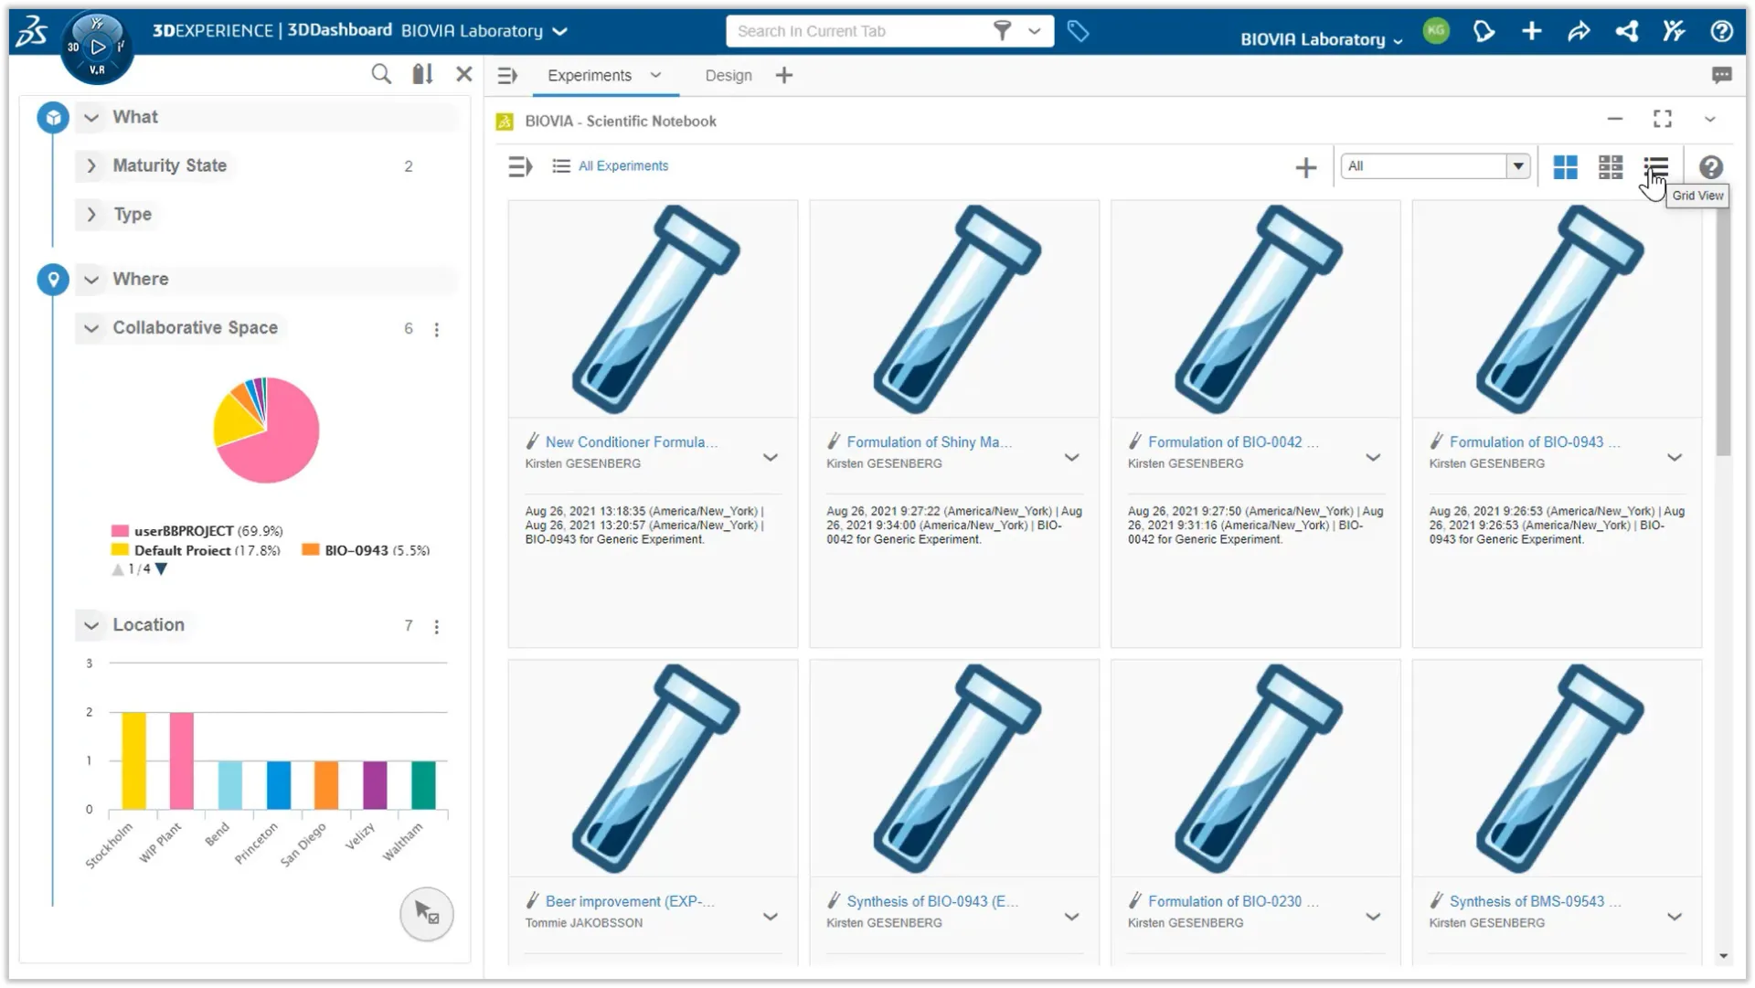Click the add tag icon next to search

pyautogui.click(x=1079, y=31)
